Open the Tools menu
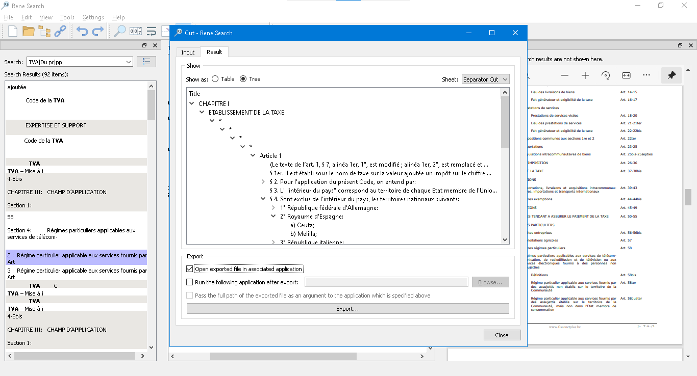 pos(67,17)
